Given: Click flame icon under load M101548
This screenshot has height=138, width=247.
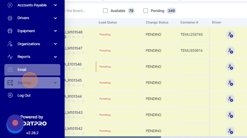Looking at the screenshot, I should click(74, 37).
